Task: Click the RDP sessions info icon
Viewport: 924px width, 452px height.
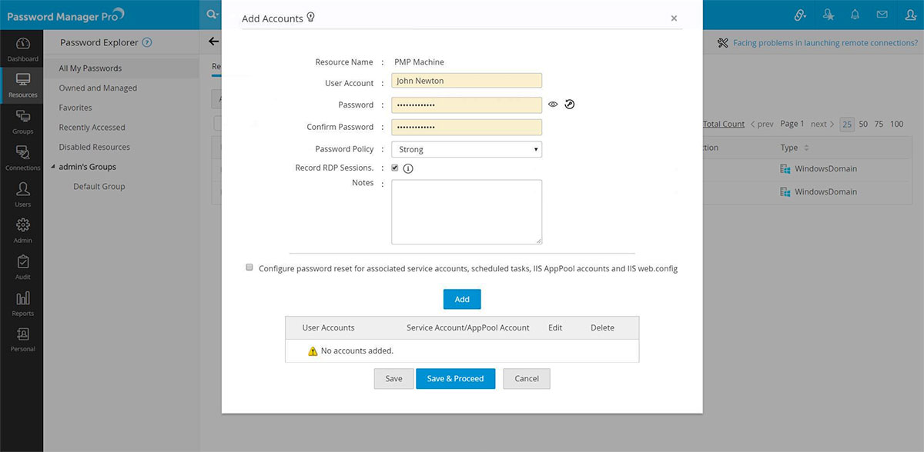Action: point(408,168)
